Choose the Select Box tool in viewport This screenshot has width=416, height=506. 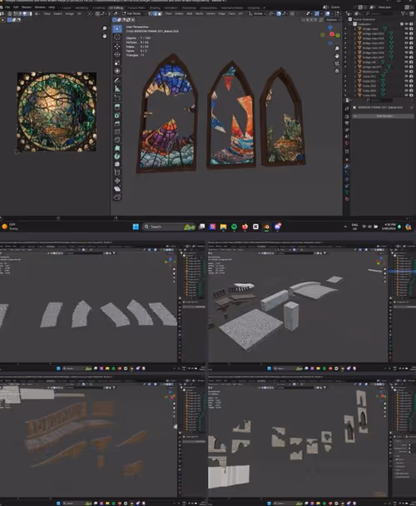[x=117, y=29]
